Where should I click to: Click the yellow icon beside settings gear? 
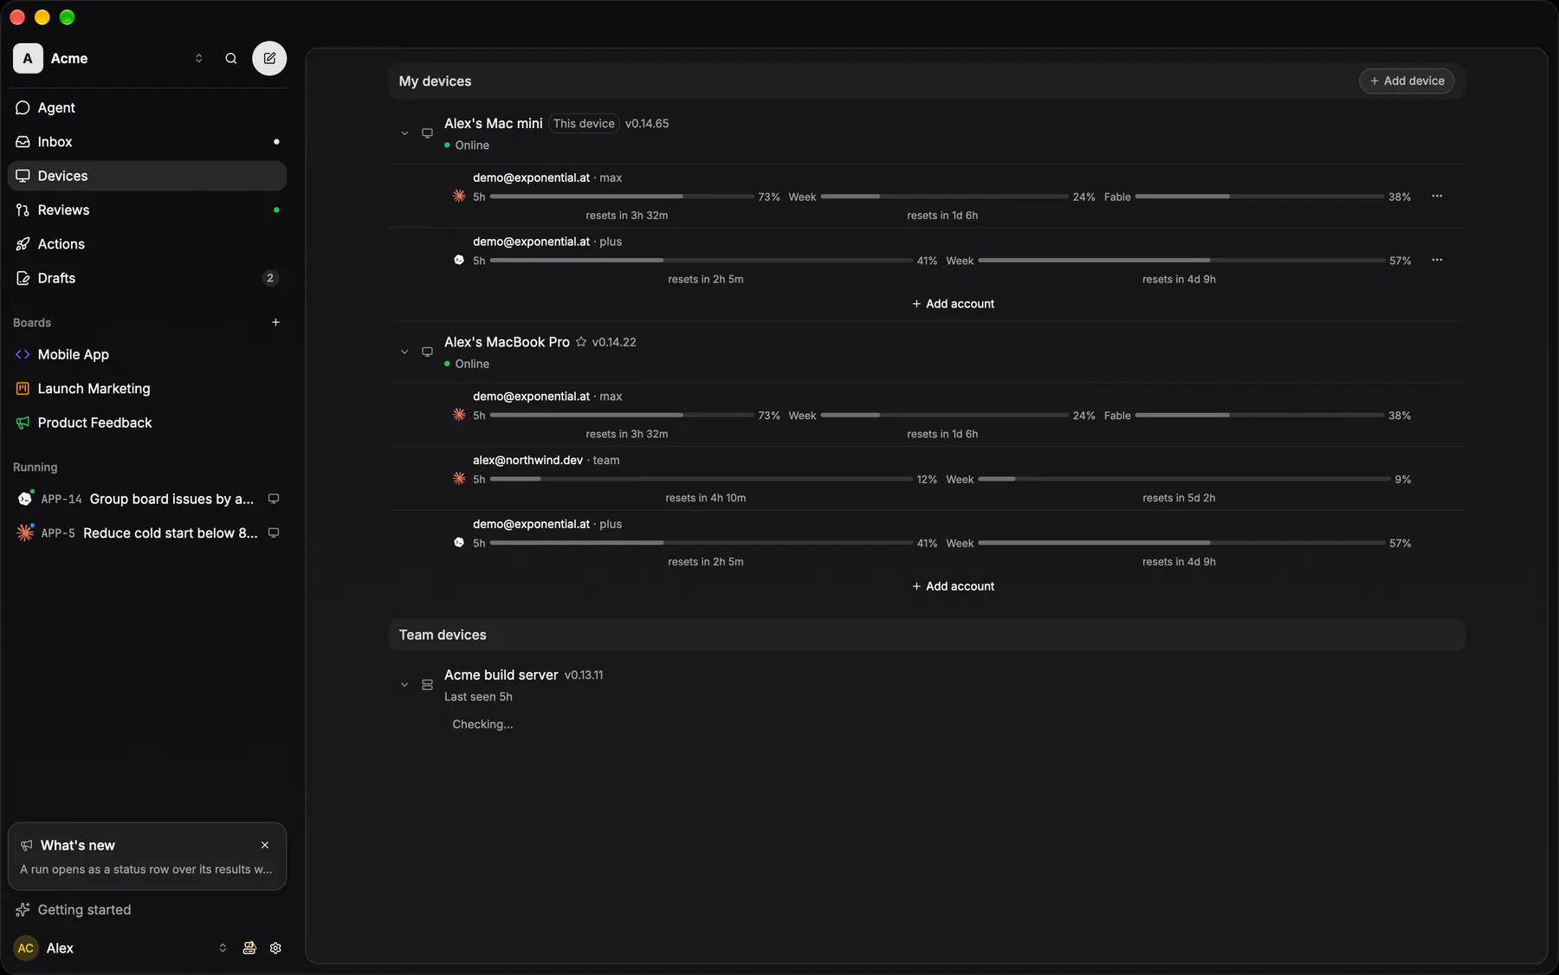(x=249, y=948)
